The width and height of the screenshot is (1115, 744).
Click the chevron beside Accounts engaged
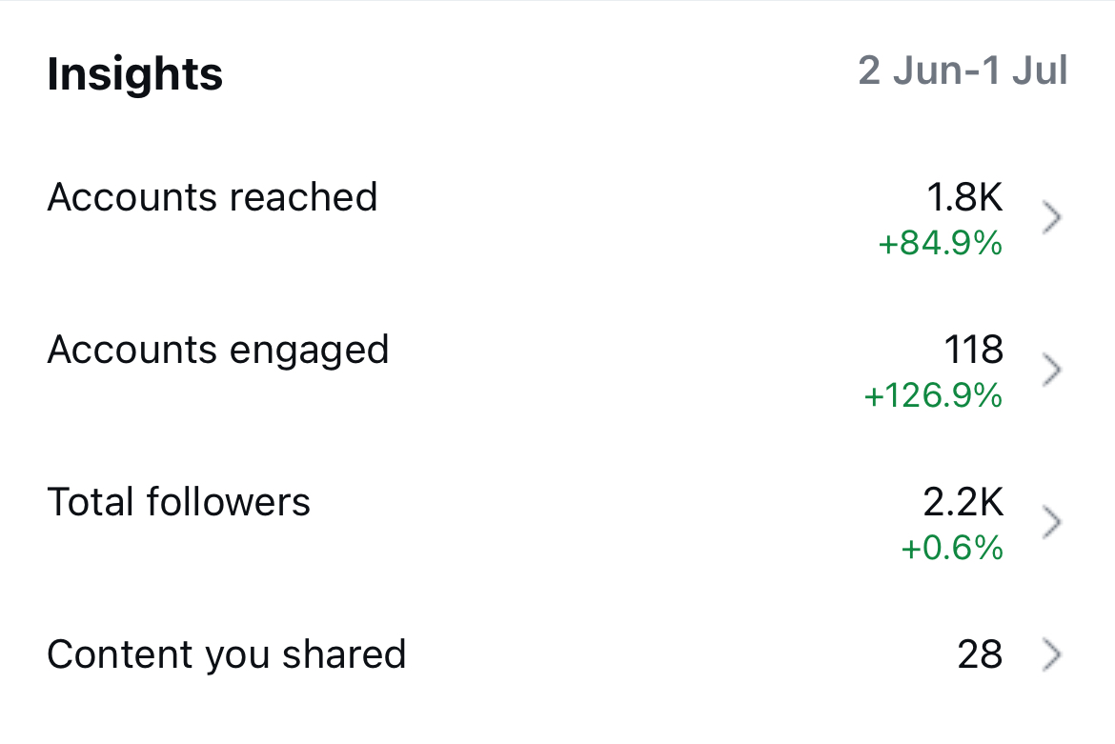[x=1051, y=371]
